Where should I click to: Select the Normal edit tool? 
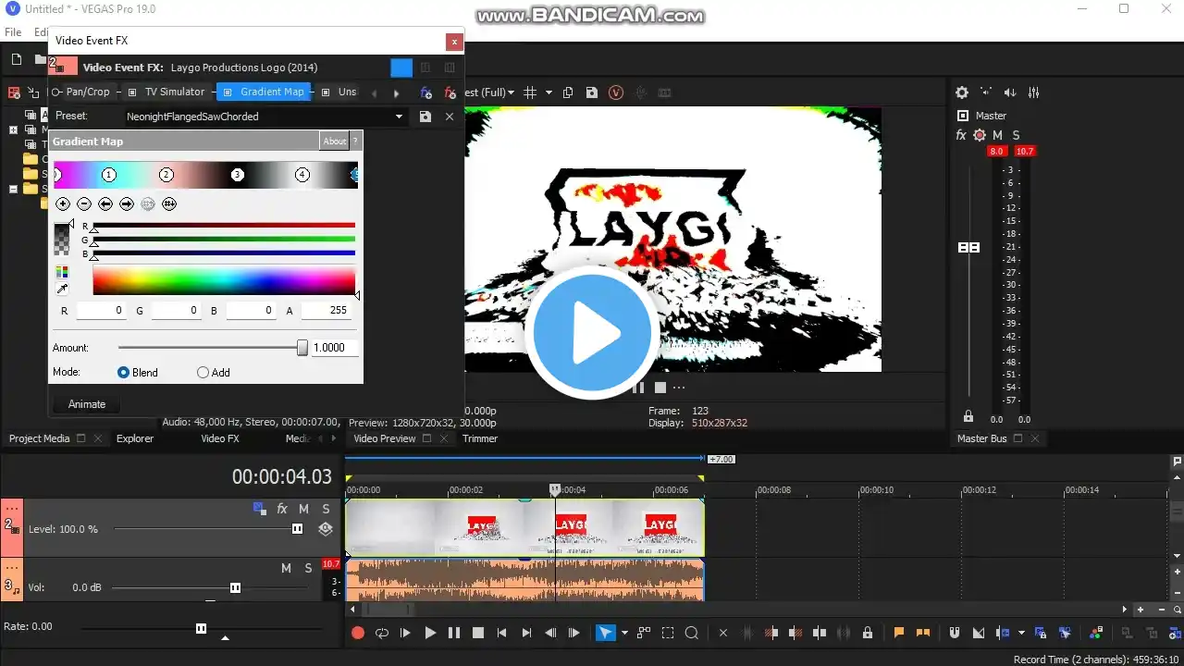(605, 633)
